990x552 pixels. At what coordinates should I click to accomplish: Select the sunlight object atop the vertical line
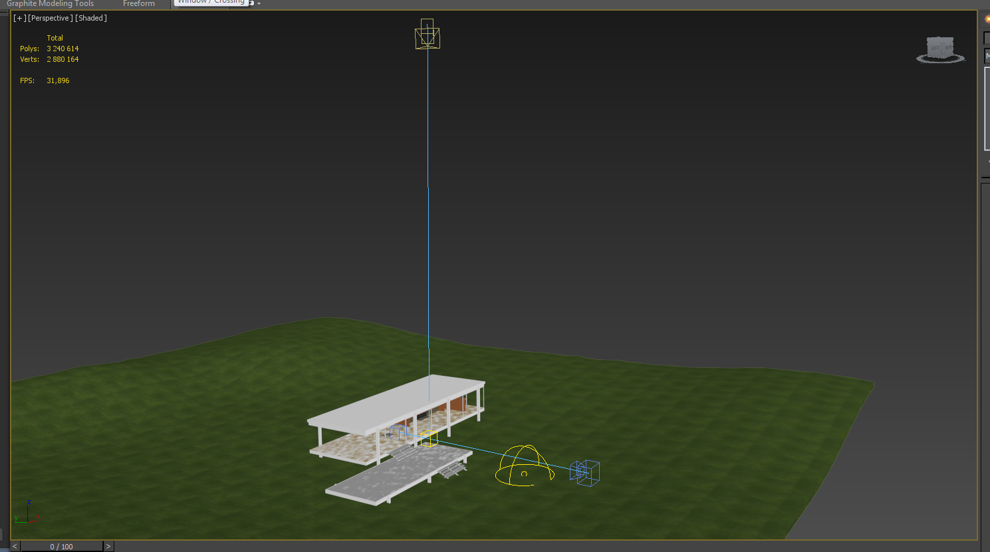428,34
